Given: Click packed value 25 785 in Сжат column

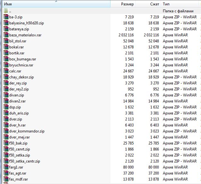Looking at the screenshot, I should pos(154,143).
